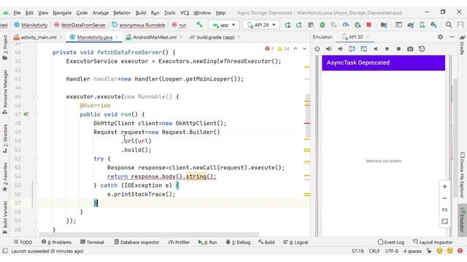Click the Attach Debugger to Android Process icon

358,25
